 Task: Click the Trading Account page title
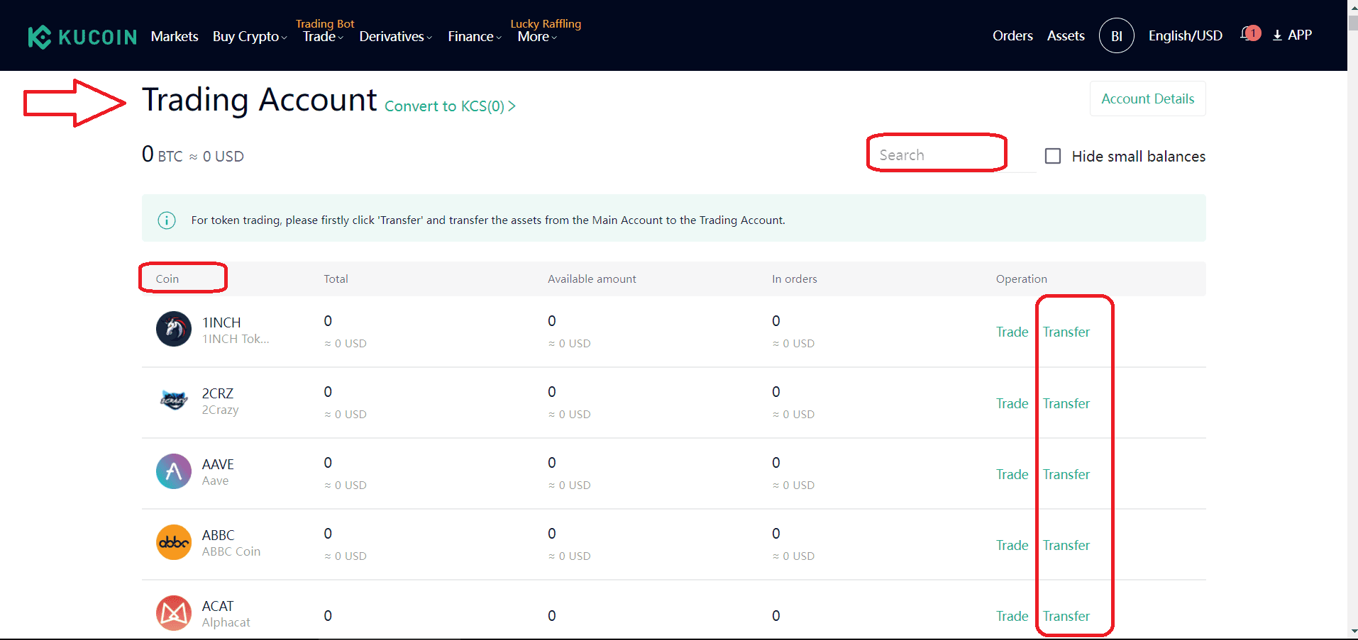click(x=260, y=100)
